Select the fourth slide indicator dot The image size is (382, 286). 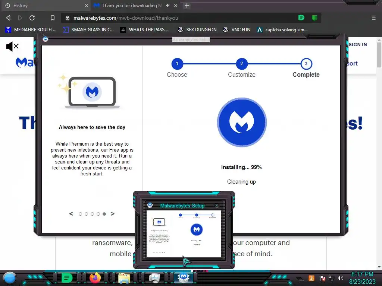point(98,214)
